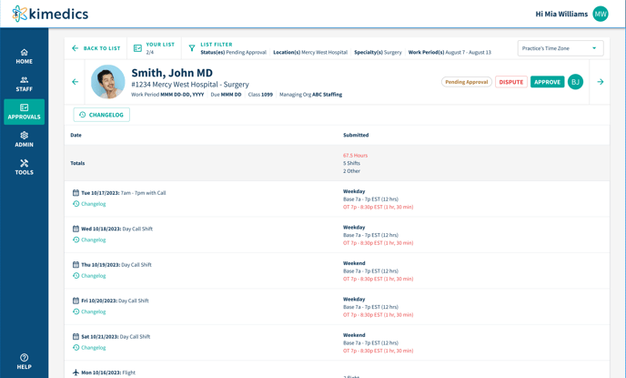The image size is (626, 378).
Task: Click the Pending Approval status badge
Action: (x=466, y=82)
